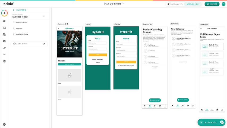Select the Log In screen label
The width and height of the screenshot is (227, 128).
[x=88, y=24]
